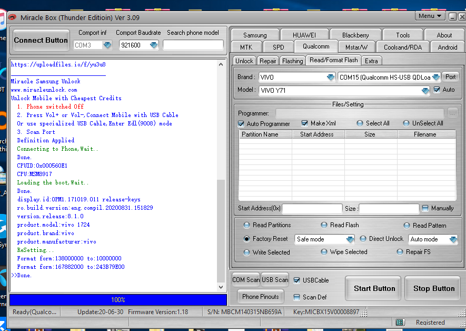This screenshot has height=331, width=466.
Task: Switch to the SPD tab
Action: 278,47
